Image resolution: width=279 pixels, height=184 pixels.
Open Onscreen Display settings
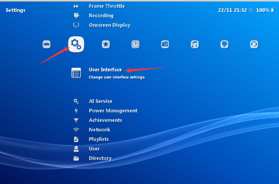(x=110, y=25)
